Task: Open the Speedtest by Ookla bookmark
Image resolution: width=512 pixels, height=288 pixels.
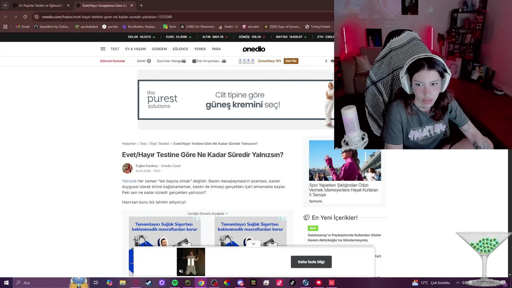Action: 52,27
